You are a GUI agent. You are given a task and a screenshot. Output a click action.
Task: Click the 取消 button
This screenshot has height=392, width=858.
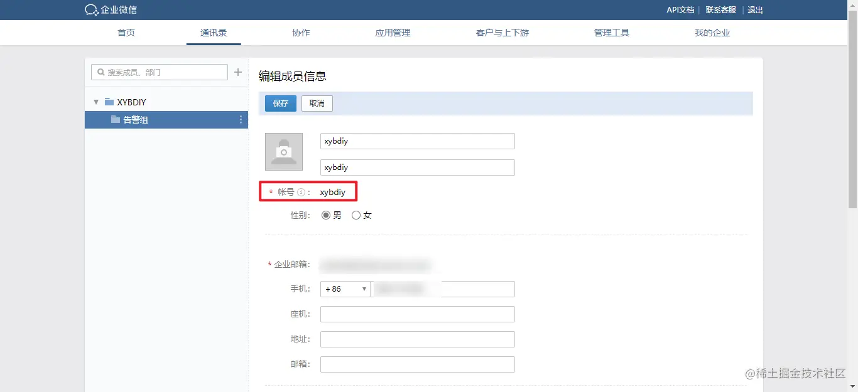click(317, 103)
